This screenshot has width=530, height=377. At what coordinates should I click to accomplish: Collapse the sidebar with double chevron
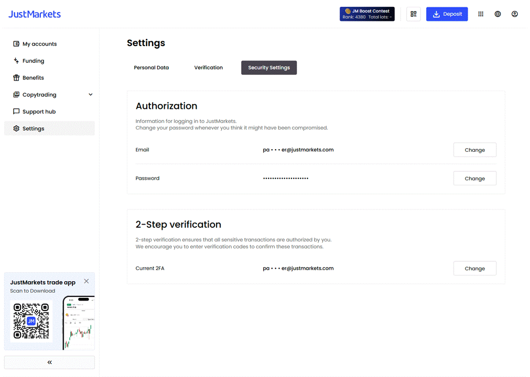tap(49, 362)
